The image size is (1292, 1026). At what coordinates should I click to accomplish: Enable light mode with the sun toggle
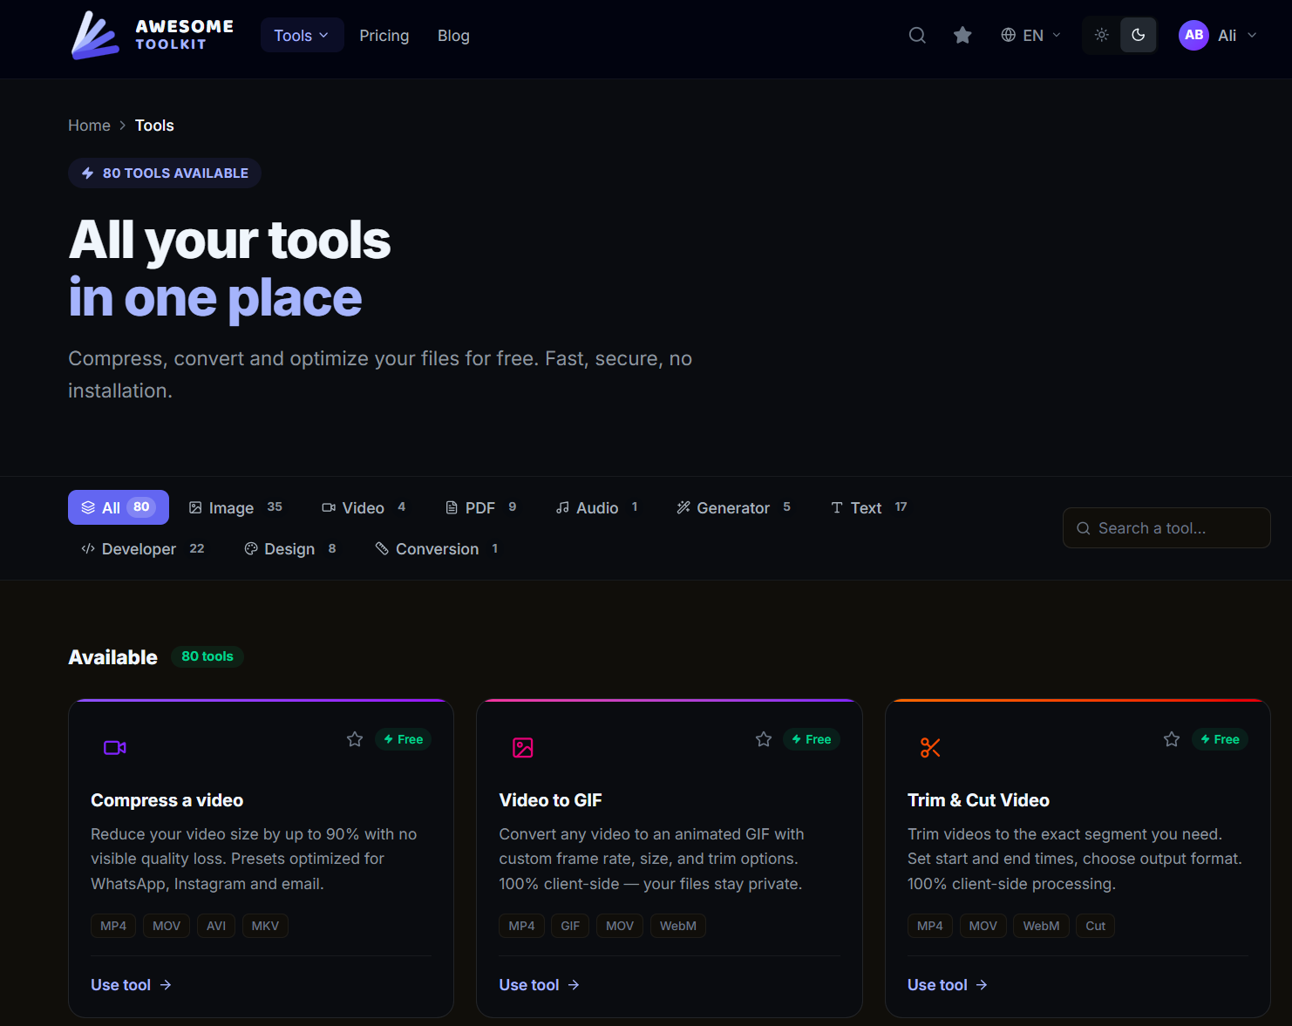pos(1101,35)
